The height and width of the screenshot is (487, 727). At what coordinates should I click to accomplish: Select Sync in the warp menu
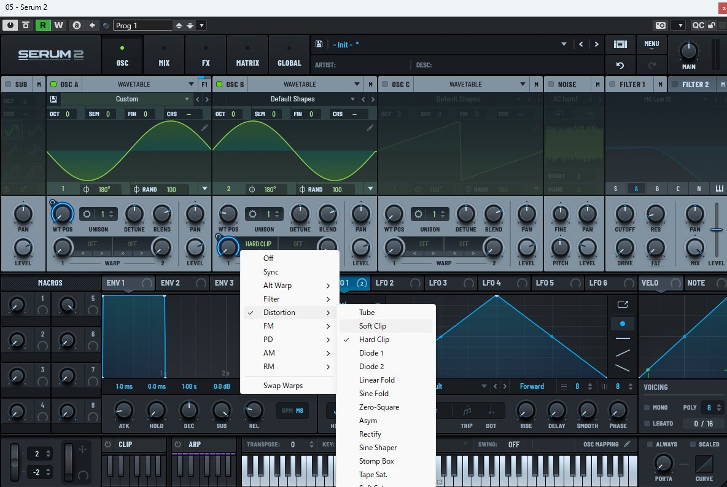point(290,272)
